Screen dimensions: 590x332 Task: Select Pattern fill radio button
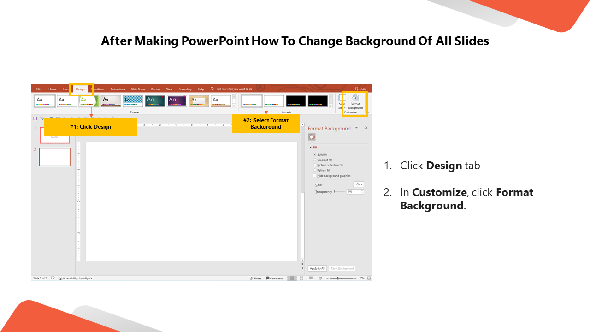(315, 170)
